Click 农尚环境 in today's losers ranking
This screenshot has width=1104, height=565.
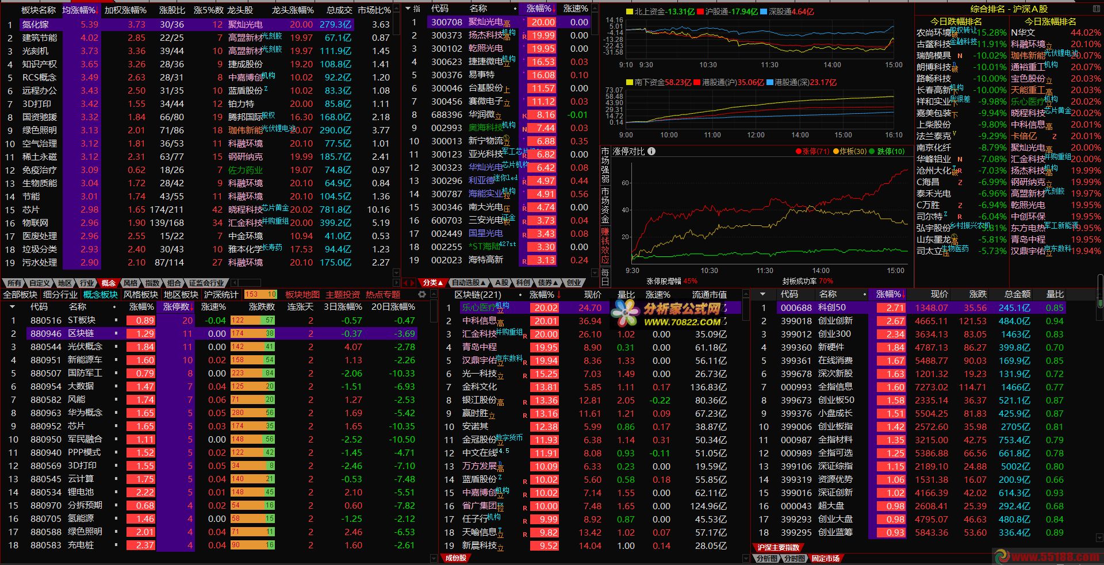934,33
